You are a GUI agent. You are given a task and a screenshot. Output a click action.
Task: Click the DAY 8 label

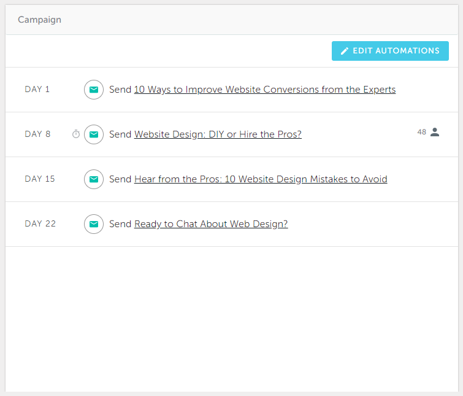[x=37, y=134]
